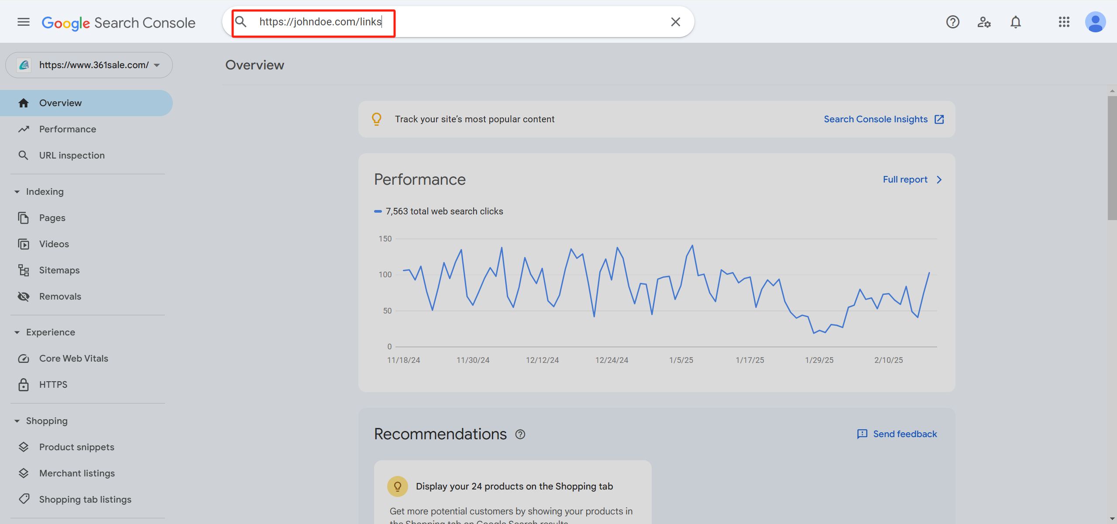Screen dimensions: 1117x524
Task: Collapse the Indexing section
Action: [17, 191]
